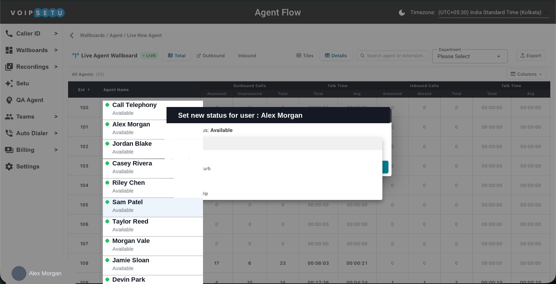Open the Department select dropdown
Viewport: 556px width, 284px height.
470,56
